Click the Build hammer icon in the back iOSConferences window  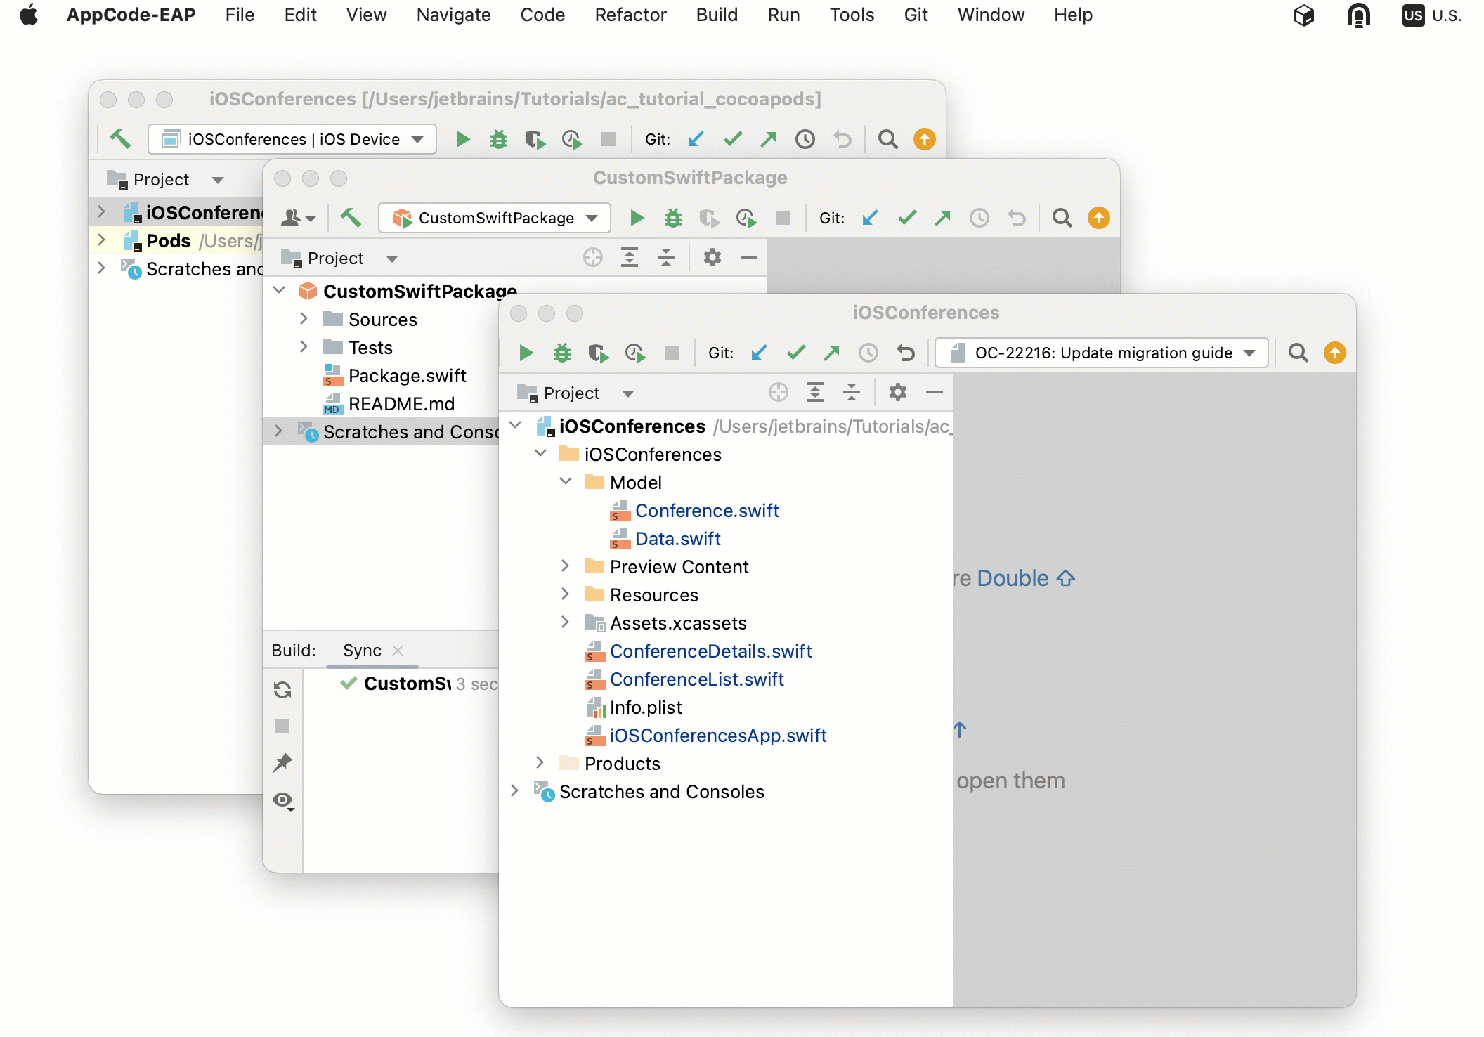tap(120, 139)
